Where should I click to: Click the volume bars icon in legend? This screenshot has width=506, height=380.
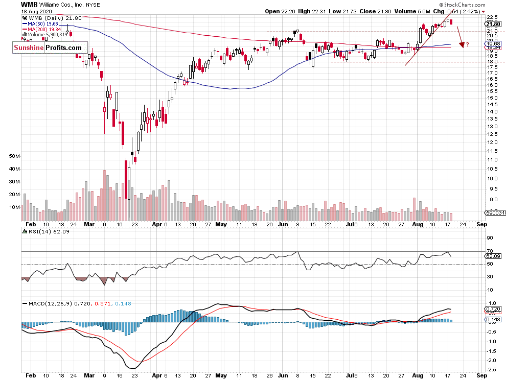pos(25,35)
